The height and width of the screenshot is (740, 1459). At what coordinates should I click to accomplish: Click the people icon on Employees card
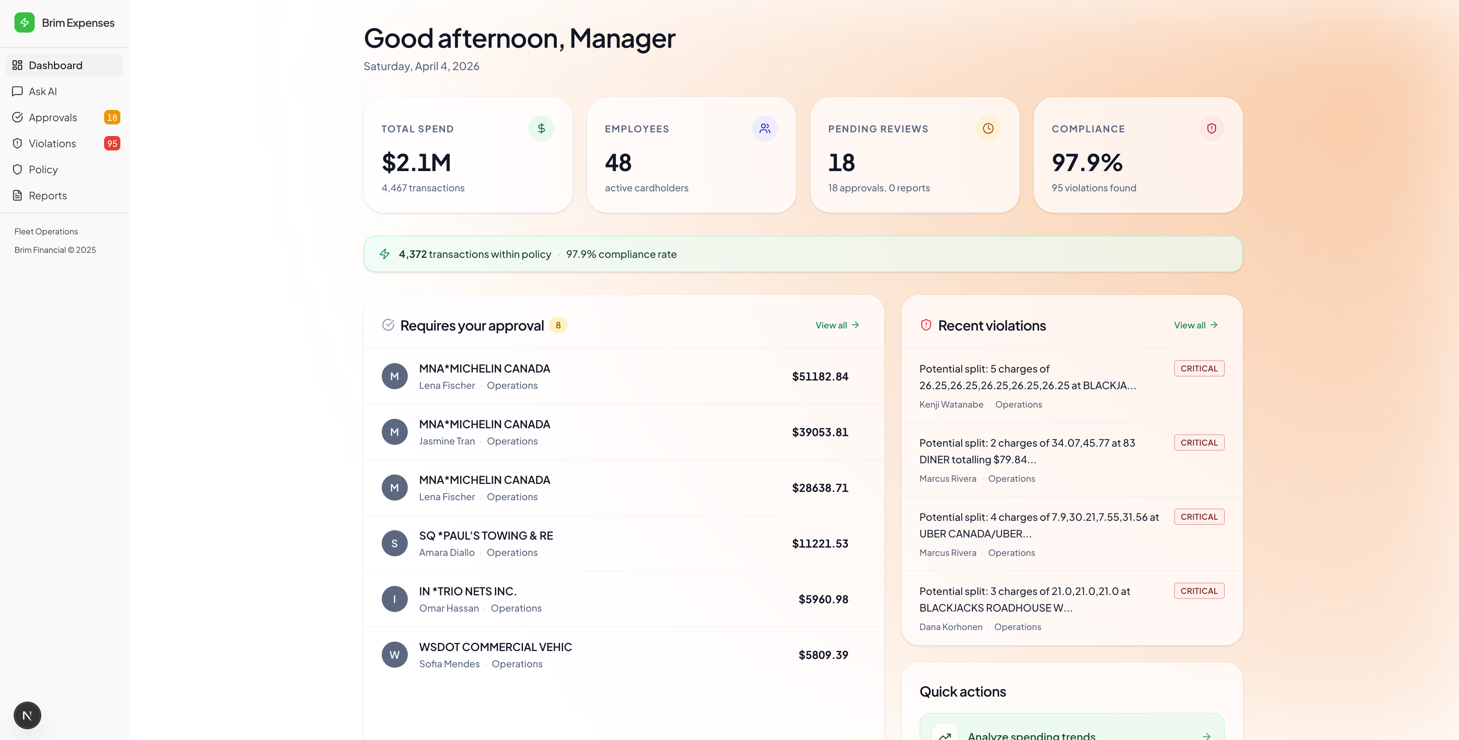[x=765, y=129]
